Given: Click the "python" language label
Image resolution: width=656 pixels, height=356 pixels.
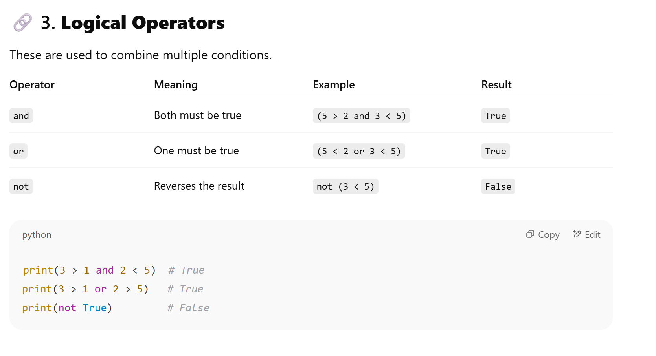Looking at the screenshot, I should tap(37, 235).
